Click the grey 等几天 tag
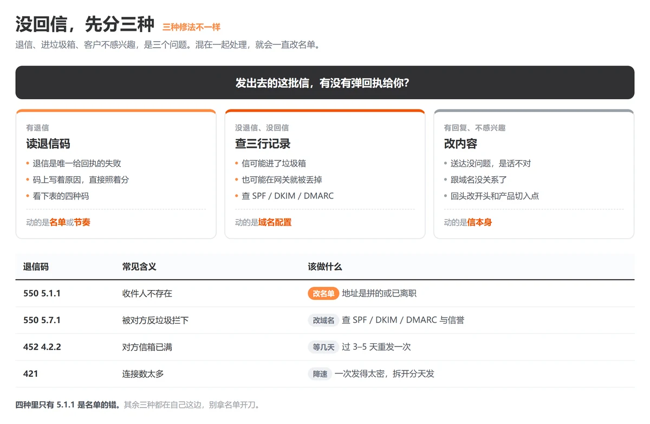Screen dimensions: 650x424 click(323, 347)
